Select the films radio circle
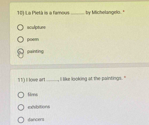Viewport: 149px width, 125px height. 21,95
